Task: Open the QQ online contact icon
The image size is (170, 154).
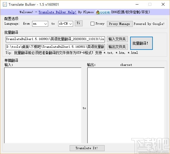Action: coord(103,12)
